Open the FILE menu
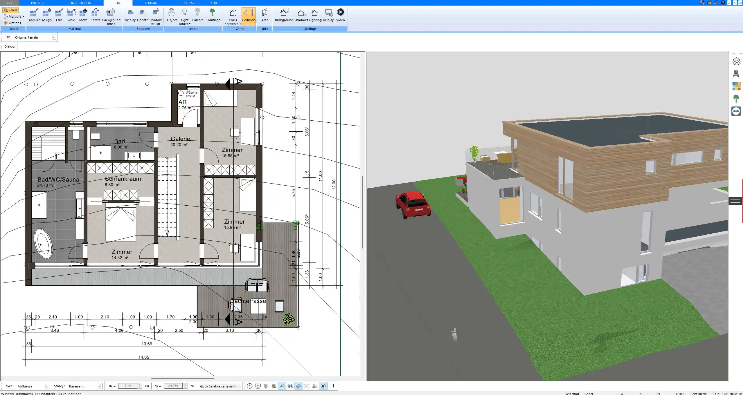The image size is (743, 395). pyautogui.click(x=10, y=3)
